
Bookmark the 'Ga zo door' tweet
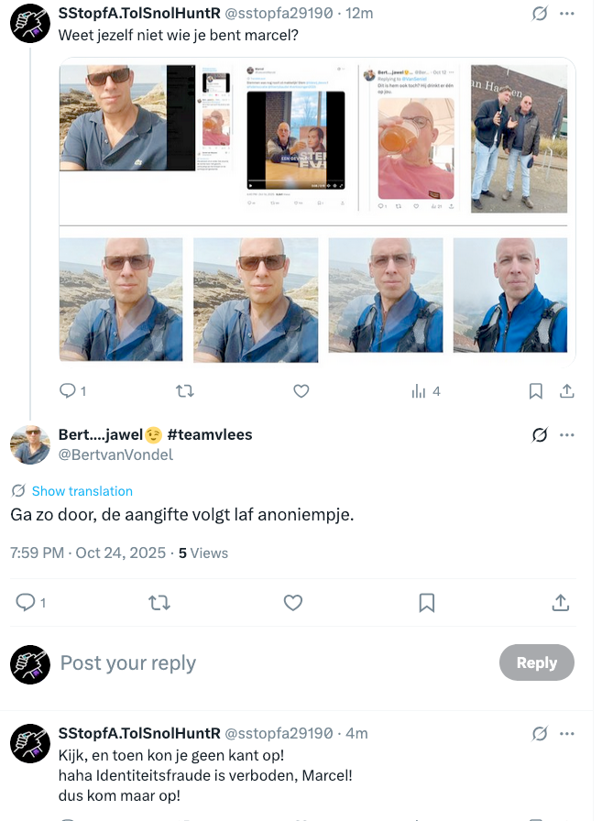pyautogui.click(x=426, y=602)
